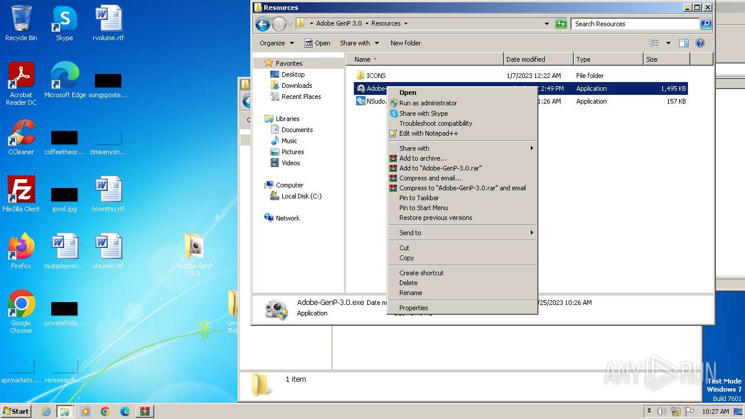The image size is (745, 419).
Task: Select staywin.rtf desktop file
Action: [x=108, y=251]
